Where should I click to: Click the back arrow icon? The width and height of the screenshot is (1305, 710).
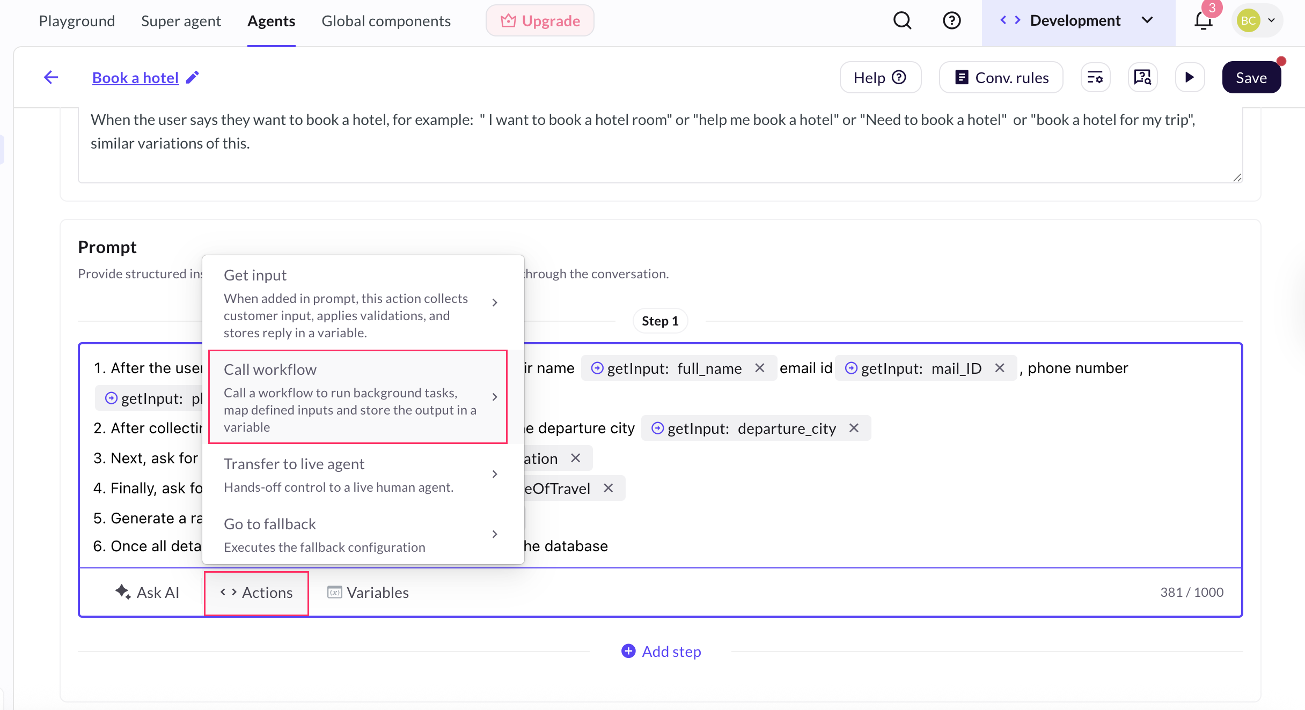(51, 78)
